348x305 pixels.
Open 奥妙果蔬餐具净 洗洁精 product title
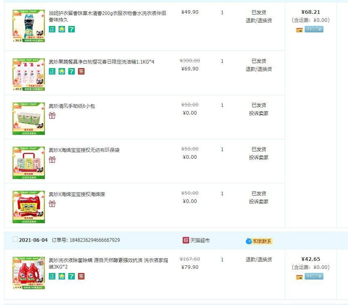coord(101,62)
